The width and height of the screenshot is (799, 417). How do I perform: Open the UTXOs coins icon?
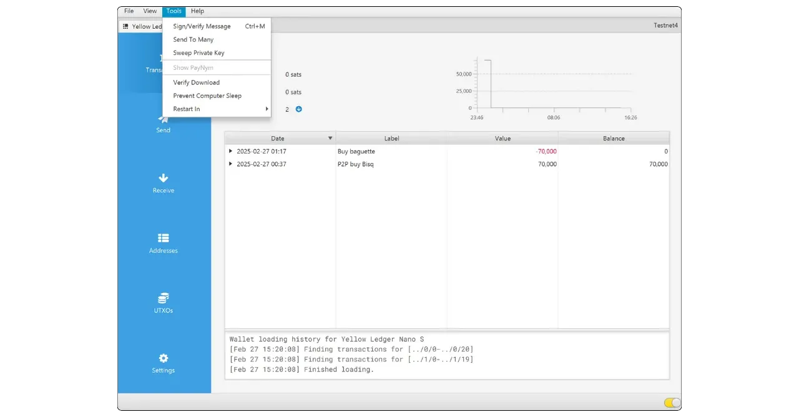163,298
